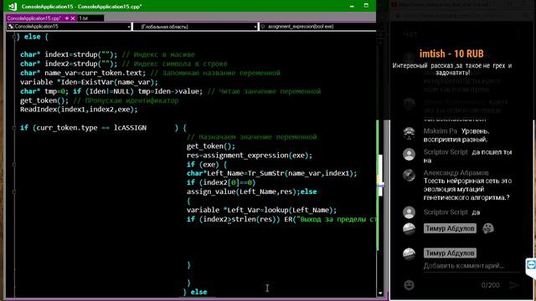This screenshot has height=301, width=536.
Task: Click the 'char* name_var=curr_token.text;' line
Action: point(83,73)
